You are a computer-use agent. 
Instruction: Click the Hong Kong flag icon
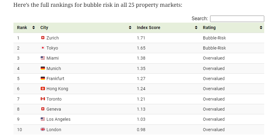pos(43,88)
